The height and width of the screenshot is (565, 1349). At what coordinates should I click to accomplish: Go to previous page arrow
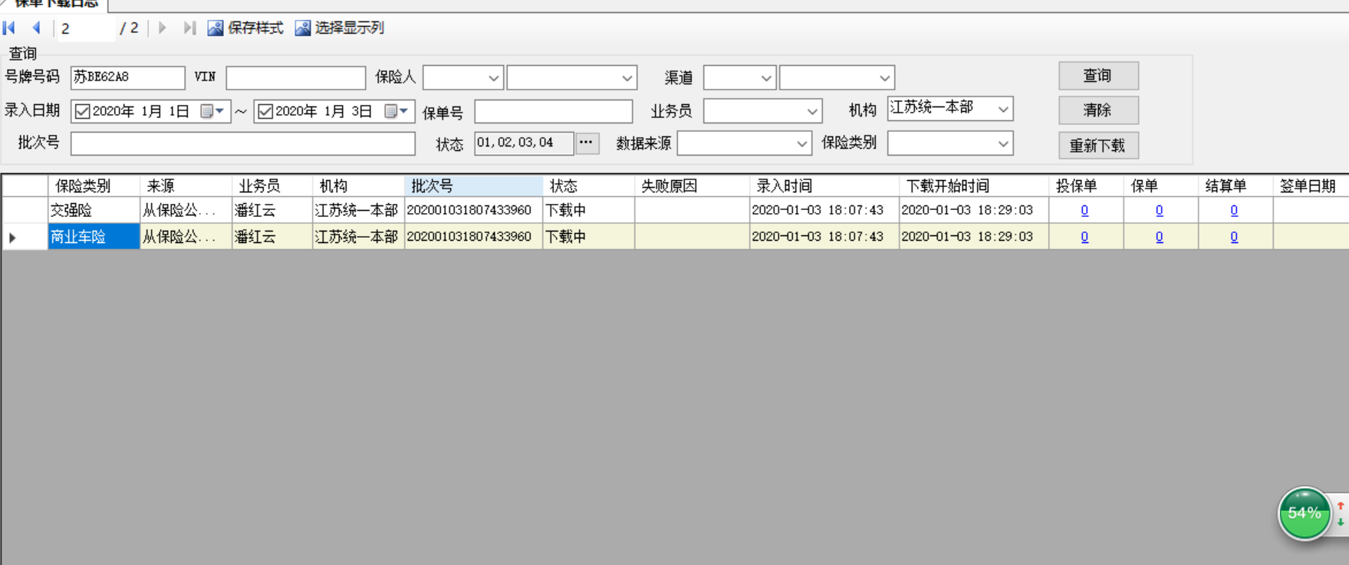click(36, 28)
